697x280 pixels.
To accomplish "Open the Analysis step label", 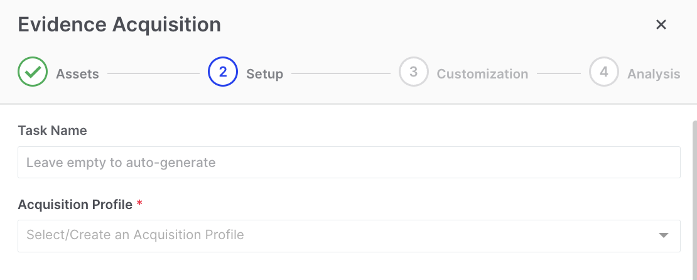I will 654,74.
